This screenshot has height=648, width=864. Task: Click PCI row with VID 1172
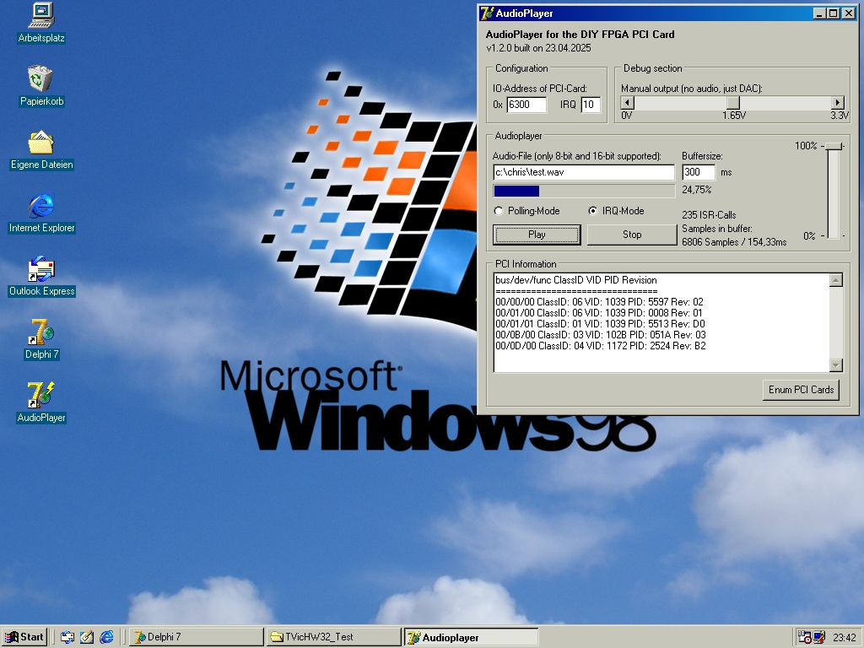pos(601,346)
